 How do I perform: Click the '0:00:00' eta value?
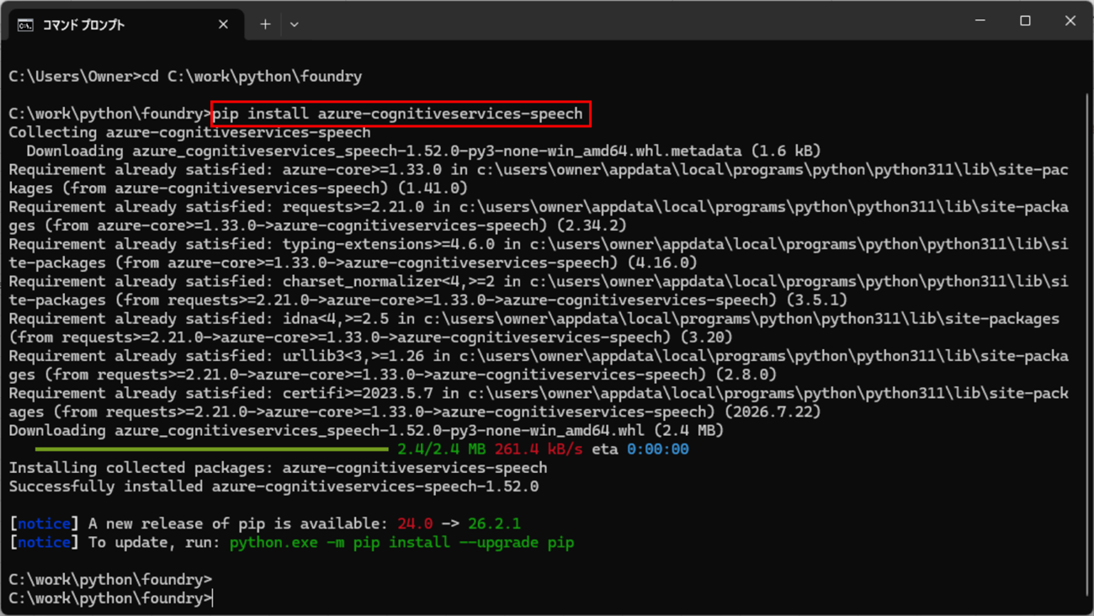tap(657, 449)
